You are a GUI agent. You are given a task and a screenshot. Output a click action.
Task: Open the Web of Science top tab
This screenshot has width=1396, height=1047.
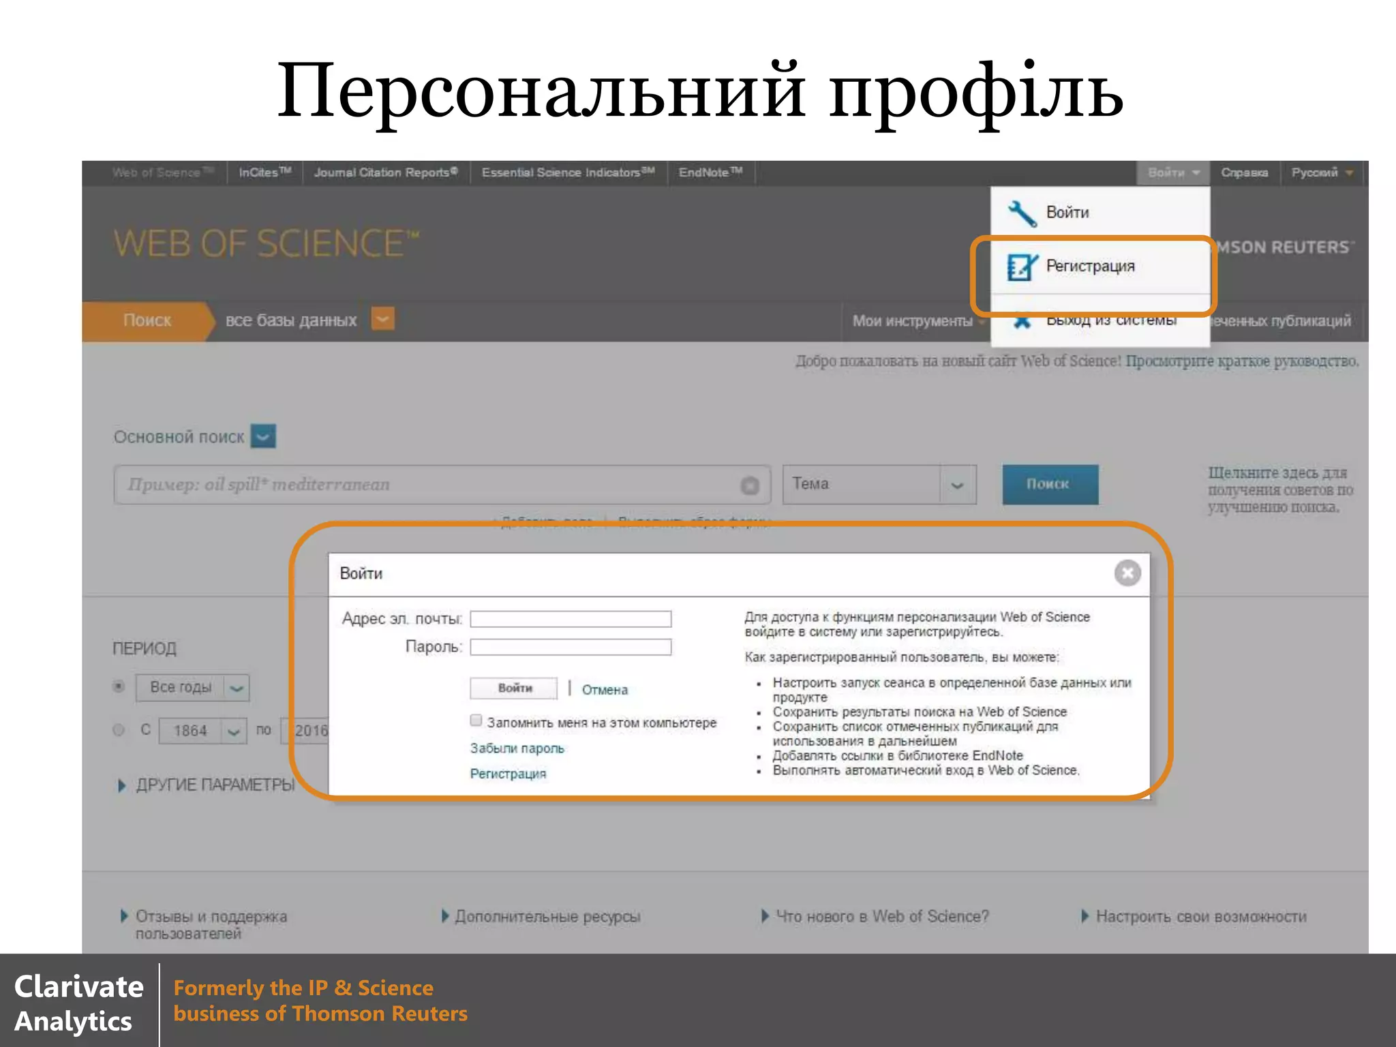pyautogui.click(x=163, y=173)
